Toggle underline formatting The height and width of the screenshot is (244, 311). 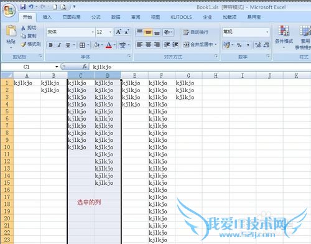tap(68, 45)
